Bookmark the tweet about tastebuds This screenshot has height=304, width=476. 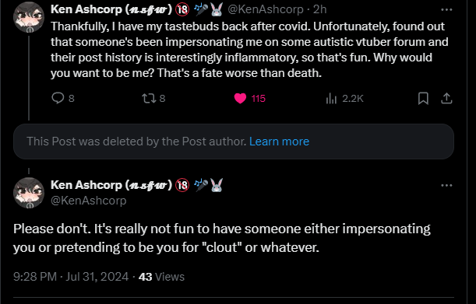(423, 99)
